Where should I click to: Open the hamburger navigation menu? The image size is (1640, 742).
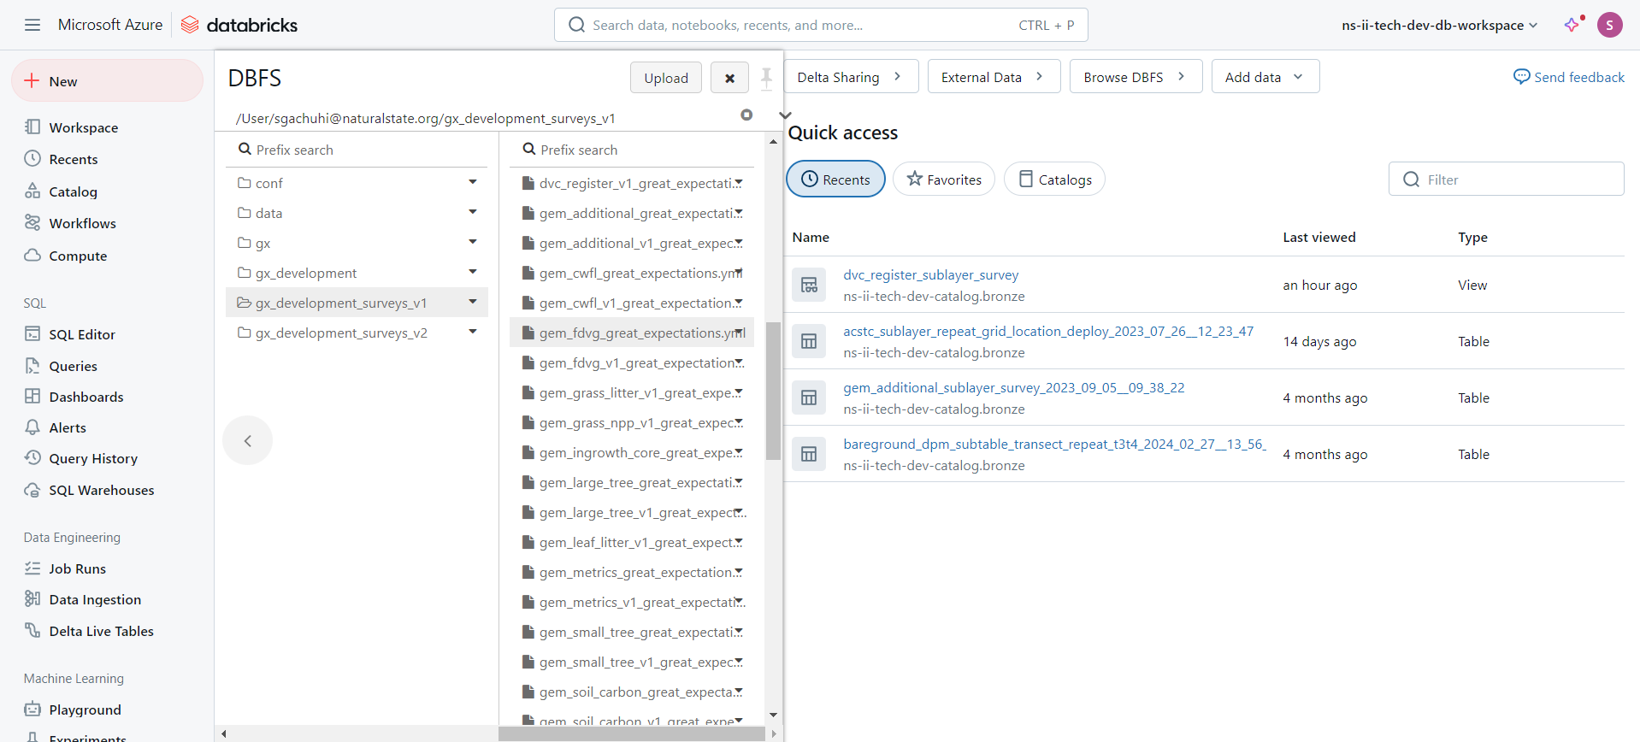[x=32, y=25]
